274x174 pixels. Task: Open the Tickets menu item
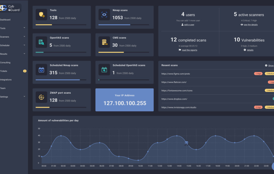pyautogui.click(x=4, y=71)
